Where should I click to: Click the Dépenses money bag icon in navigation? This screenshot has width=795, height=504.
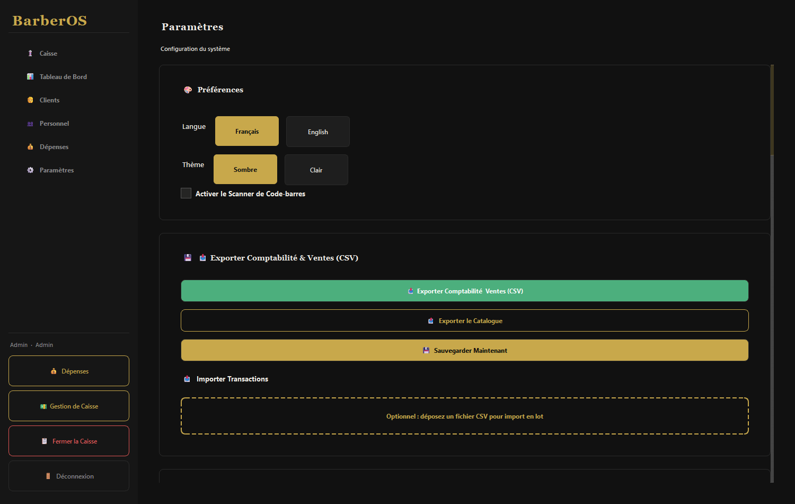point(30,147)
